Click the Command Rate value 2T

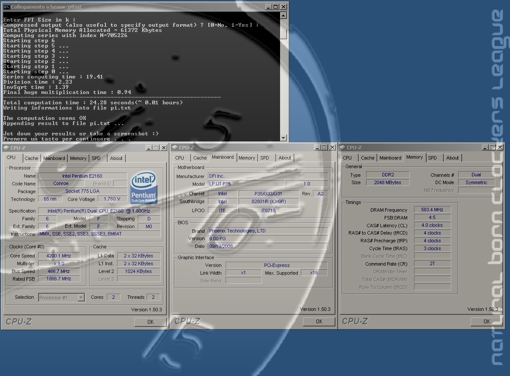[x=432, y=263]
